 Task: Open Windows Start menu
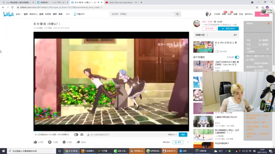[x=3, y=151]
